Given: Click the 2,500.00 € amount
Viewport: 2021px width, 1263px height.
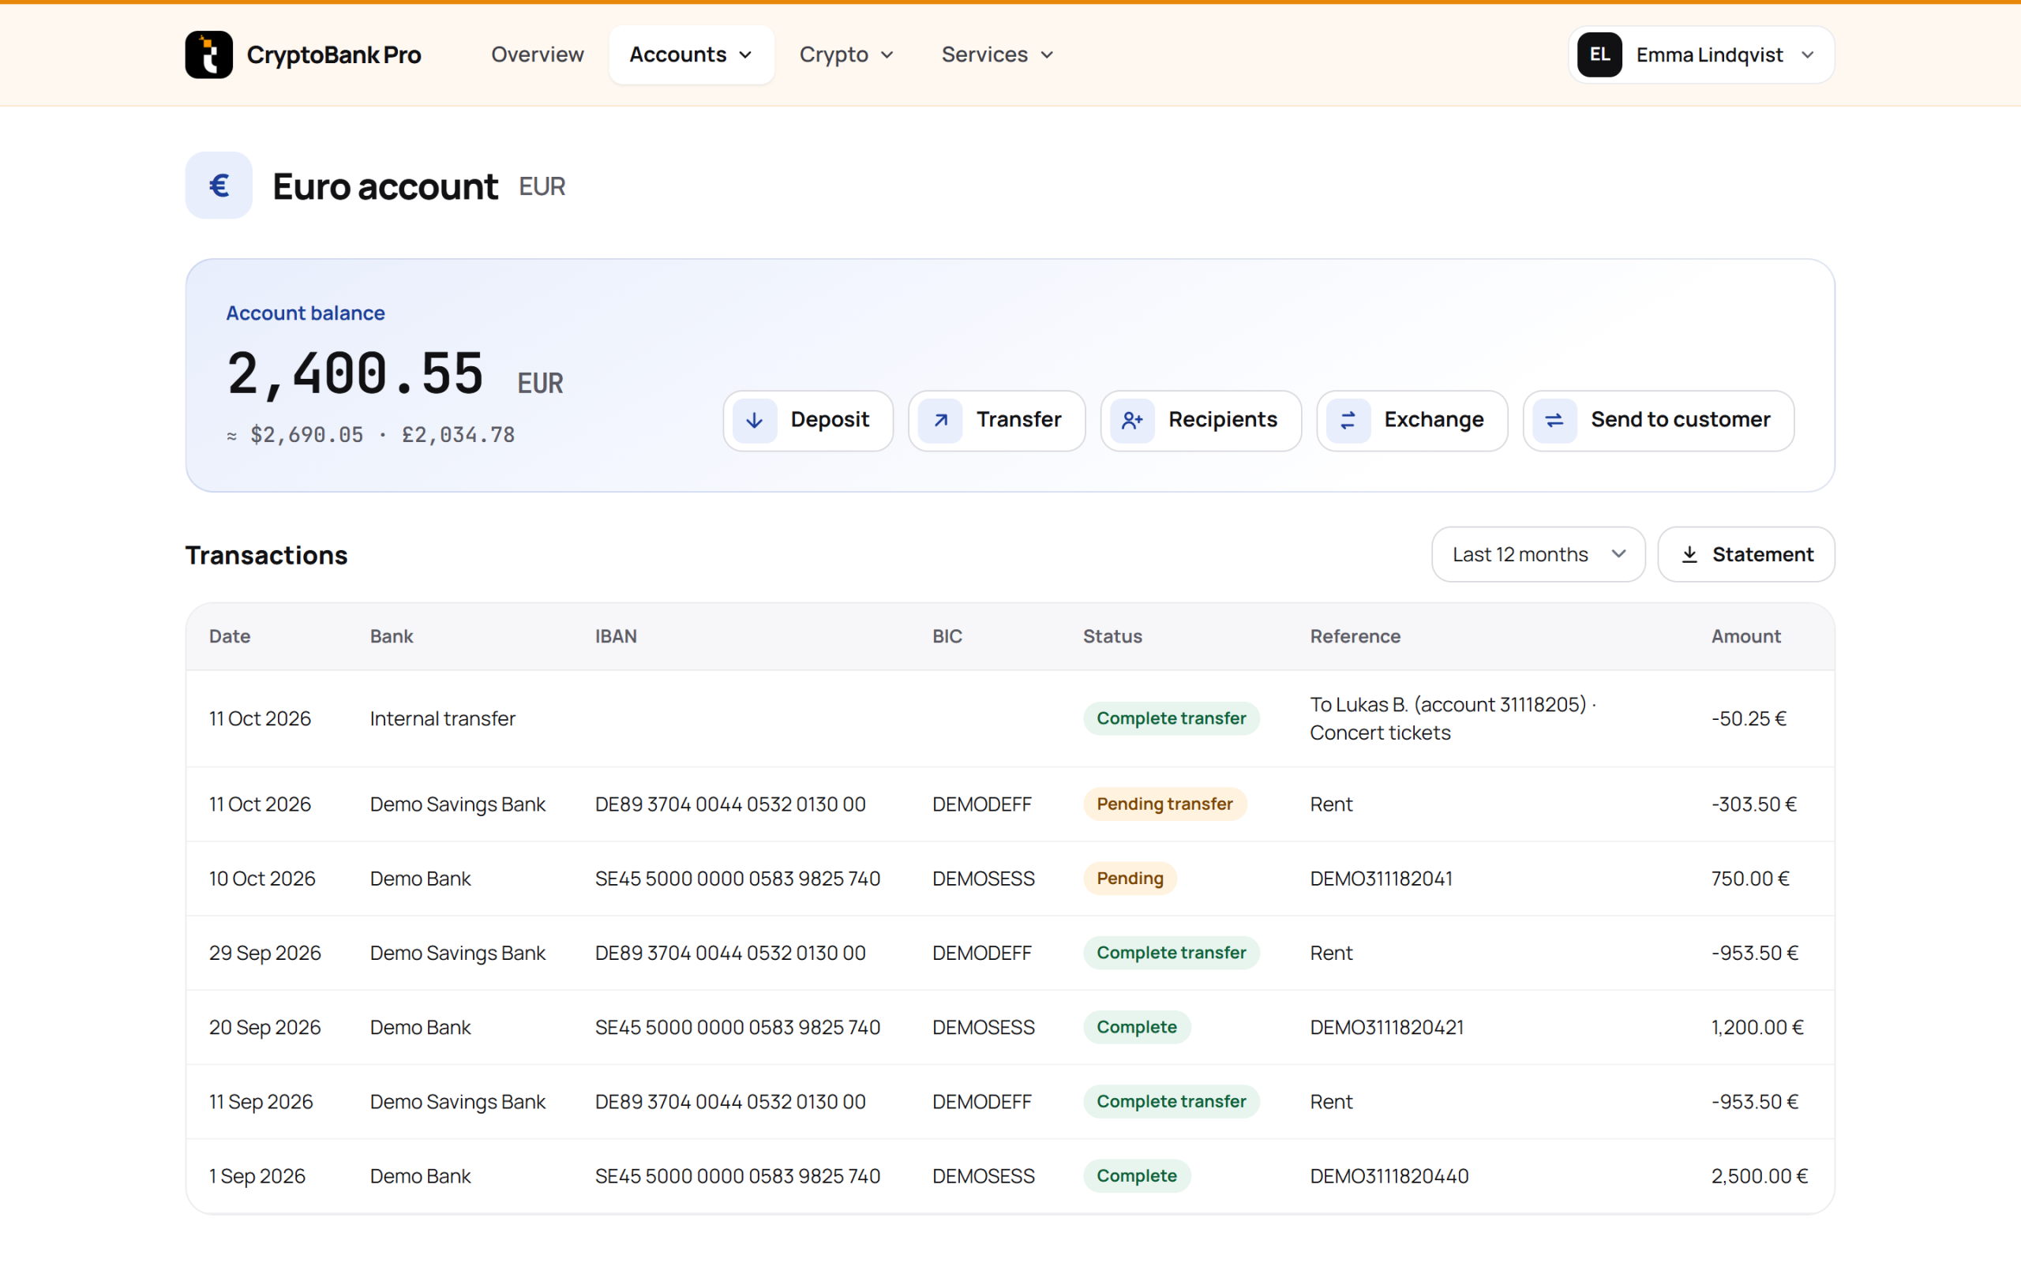Looking at the screenshot, I should [1759, 1176].
